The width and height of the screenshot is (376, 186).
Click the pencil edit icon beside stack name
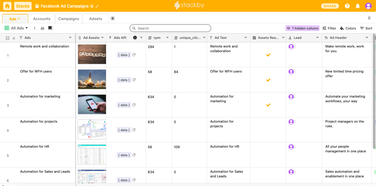(x=97, y=6)
